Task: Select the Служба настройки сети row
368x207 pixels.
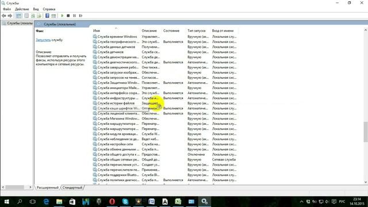Action: click(x=165, y=144)
